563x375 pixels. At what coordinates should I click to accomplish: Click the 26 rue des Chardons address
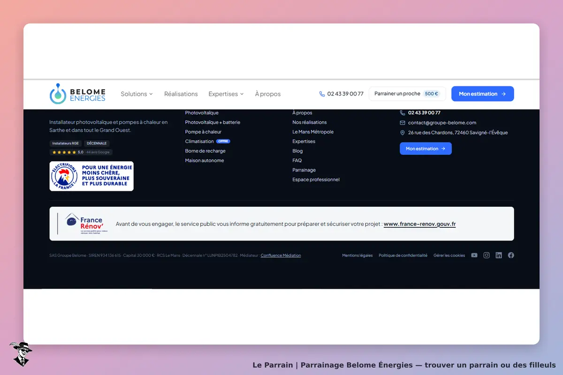[458, 133]
